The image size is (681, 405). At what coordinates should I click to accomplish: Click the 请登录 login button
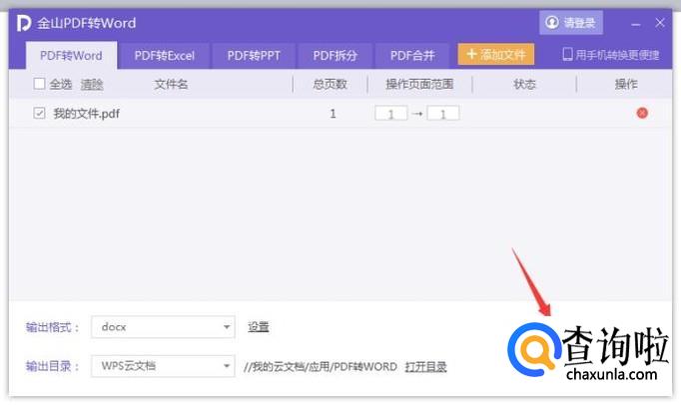coord(571,23)
